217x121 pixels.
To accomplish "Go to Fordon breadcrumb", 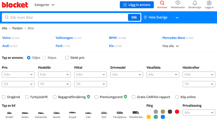I will pyautogui.click(x=17, y=28).
